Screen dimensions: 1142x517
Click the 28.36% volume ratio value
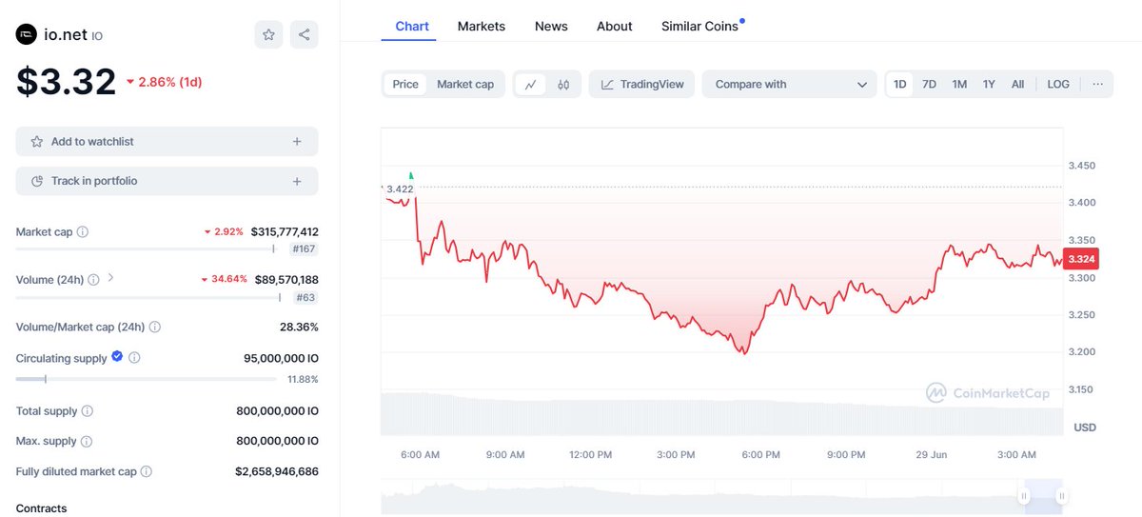[299, 327]
